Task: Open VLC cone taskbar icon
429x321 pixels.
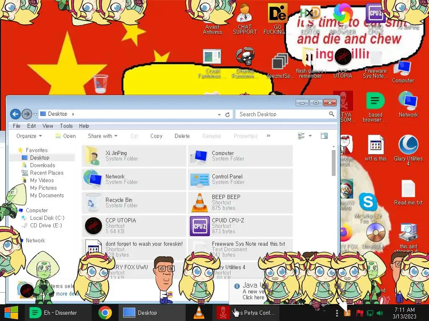Action: [x=199, y=313]
